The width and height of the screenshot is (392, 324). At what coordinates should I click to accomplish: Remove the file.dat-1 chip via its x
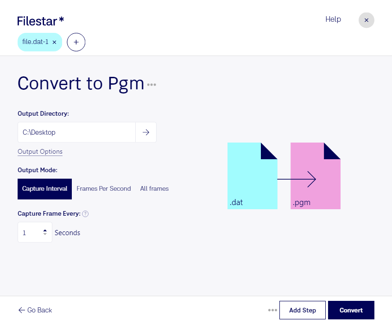pyautogui.click(x=54, y=42)
